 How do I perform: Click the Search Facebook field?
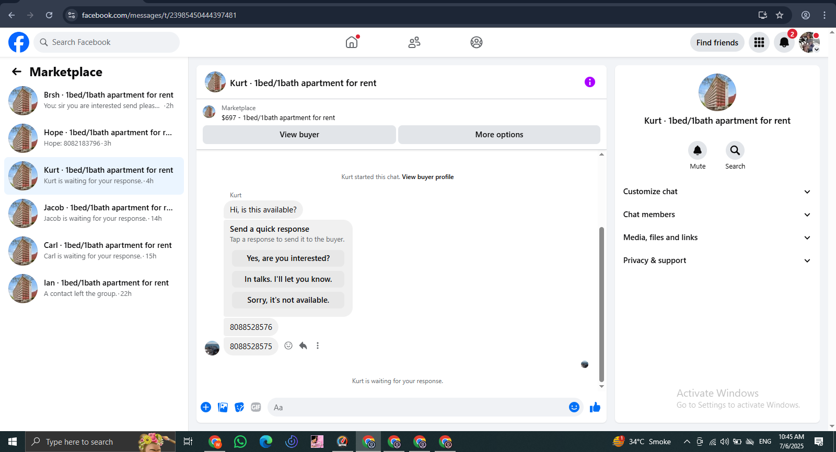[x=107, y=42]
